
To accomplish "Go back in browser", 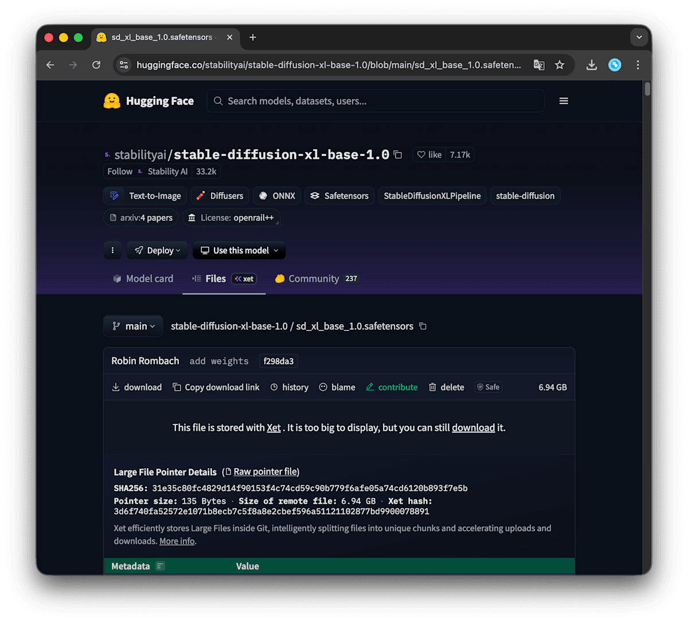I will [x=50, y=65].
